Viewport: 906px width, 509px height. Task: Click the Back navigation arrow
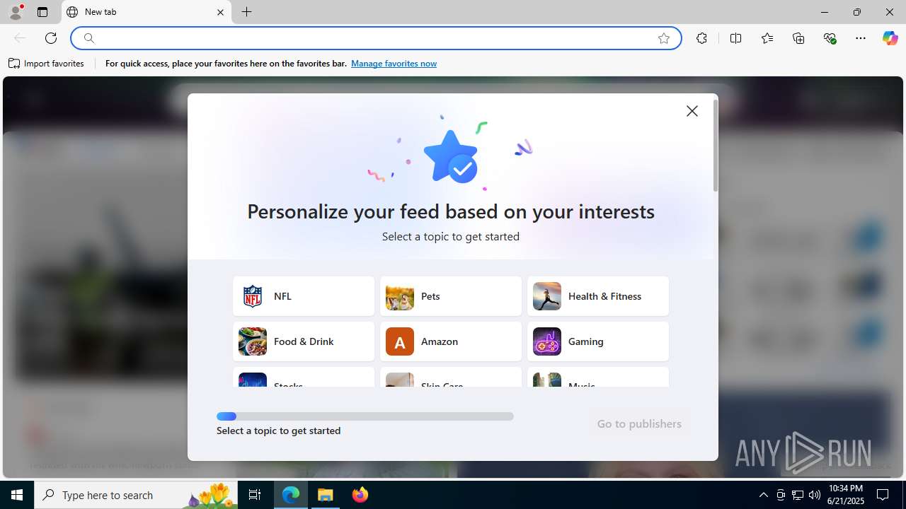click(x=20, y=38)
